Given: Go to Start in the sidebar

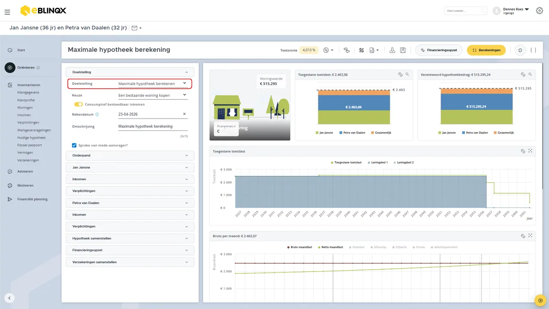Looking at the screenshot, I should point(21,50).
